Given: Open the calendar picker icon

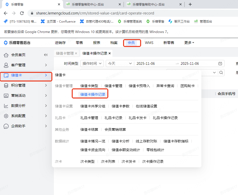Looking at the screenshot, I should [x=220, y=63].
